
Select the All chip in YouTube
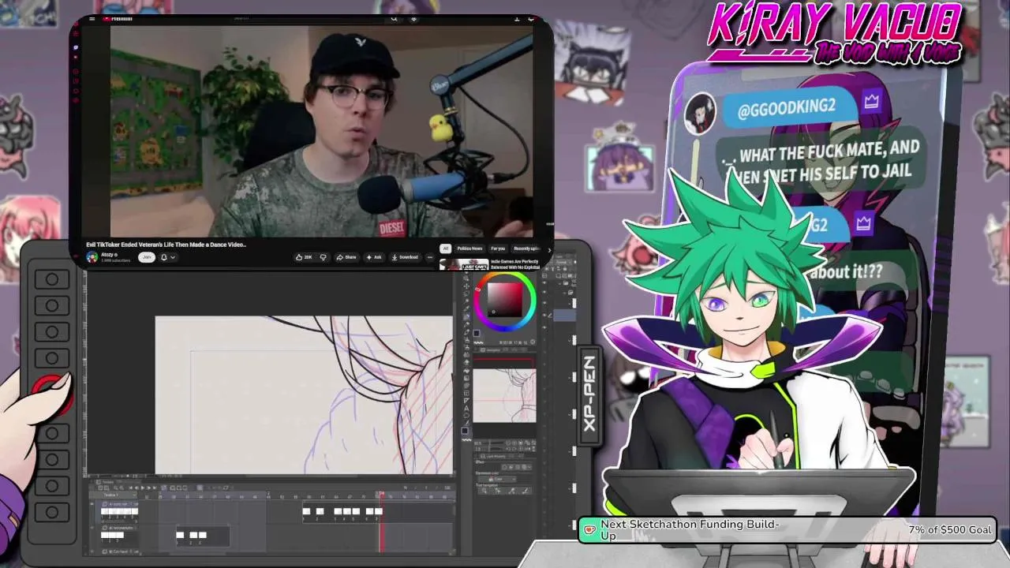445,248
